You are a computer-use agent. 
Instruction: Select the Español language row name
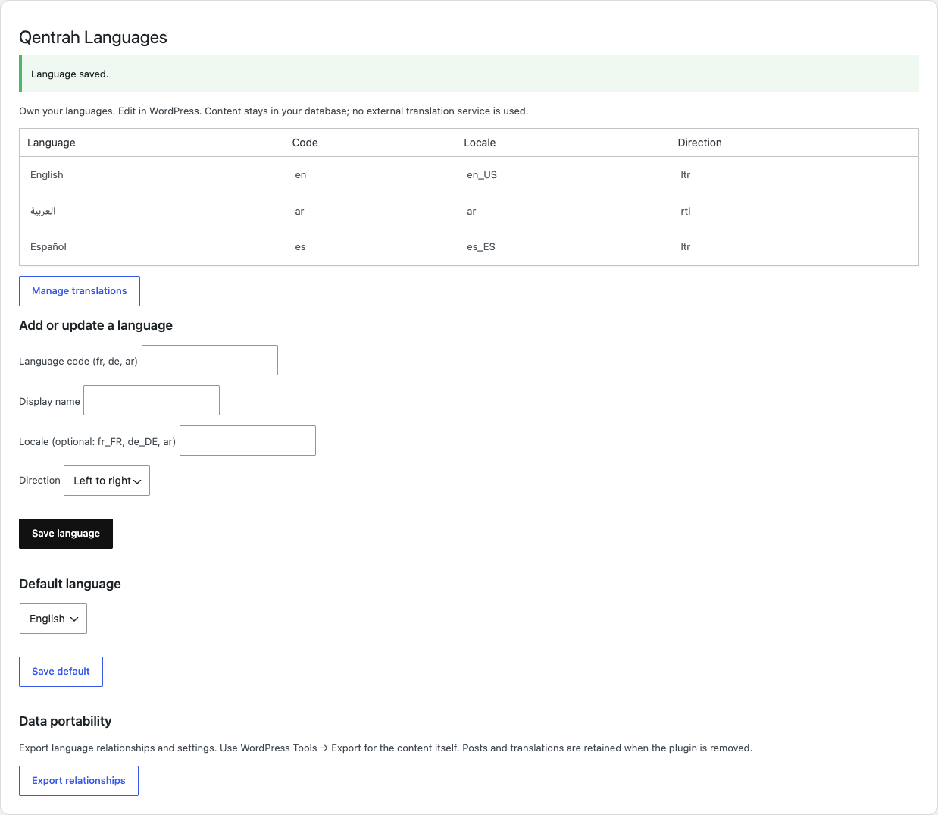(x=48, y=247)
